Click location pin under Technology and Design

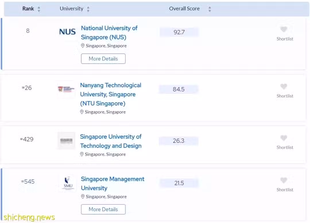coord(82,154)
